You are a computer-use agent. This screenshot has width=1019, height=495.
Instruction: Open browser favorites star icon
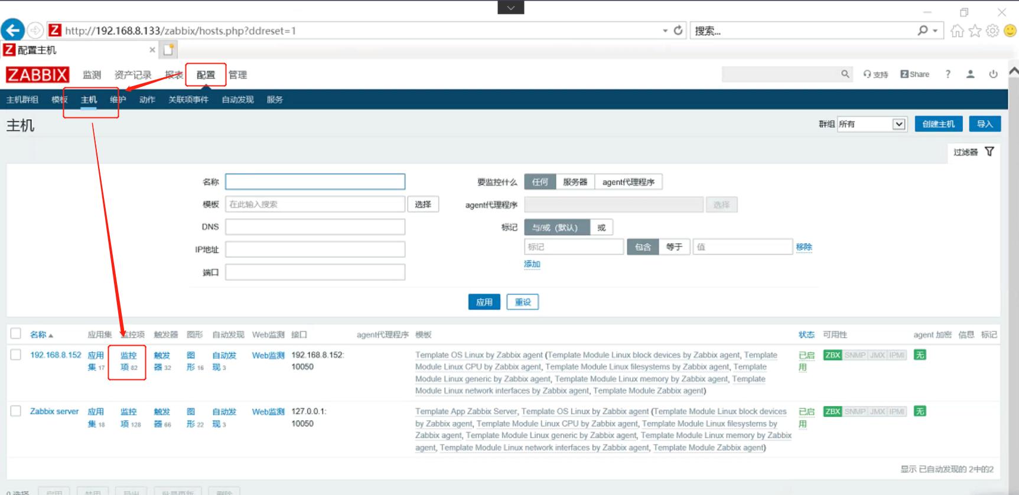[975, 31]
